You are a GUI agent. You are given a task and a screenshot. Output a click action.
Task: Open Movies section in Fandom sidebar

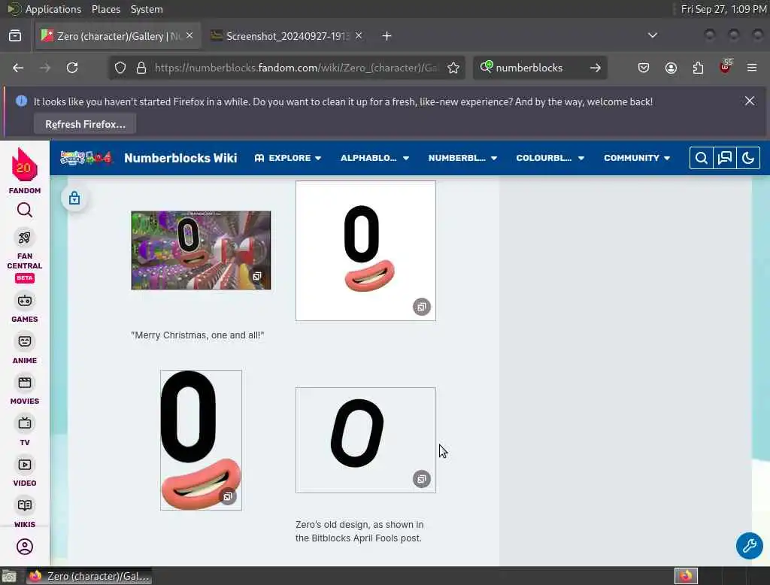pyautogui.click(x=25, y=390)
